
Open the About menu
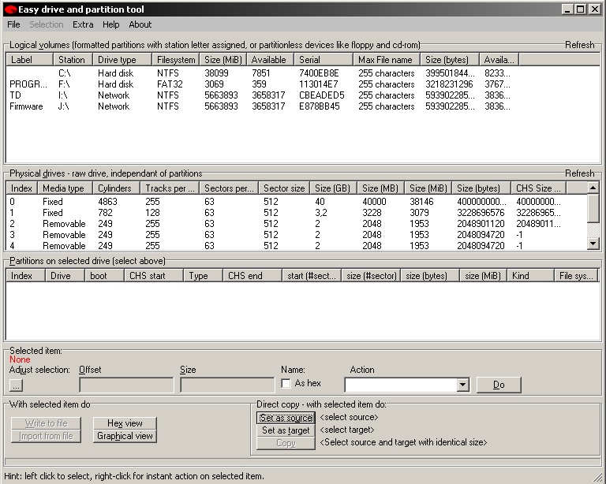point(140,24)
